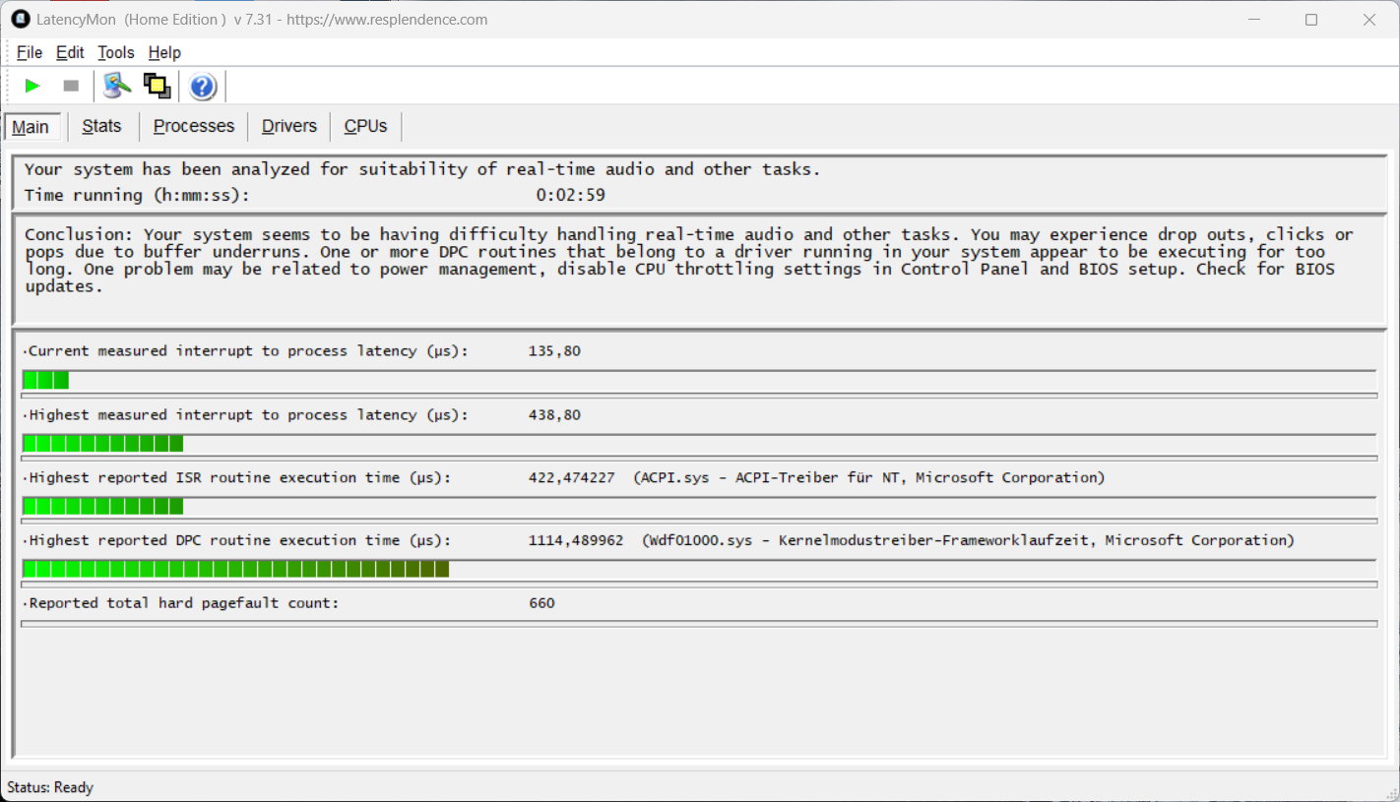Click the Conclusion text paragraph

tap(687, 261)
